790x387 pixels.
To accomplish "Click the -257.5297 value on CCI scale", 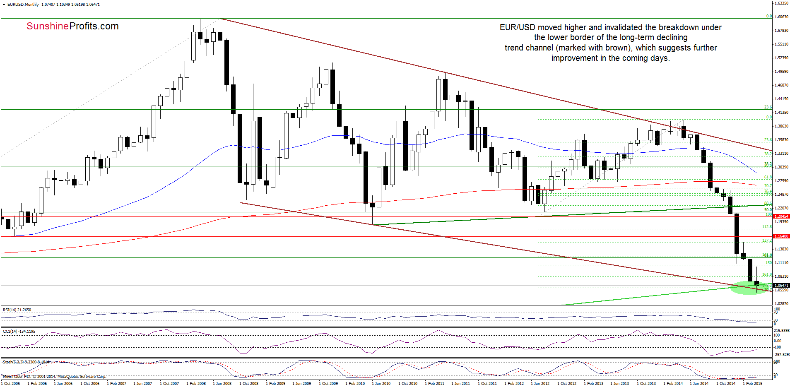I will click(x=782, y=355).
